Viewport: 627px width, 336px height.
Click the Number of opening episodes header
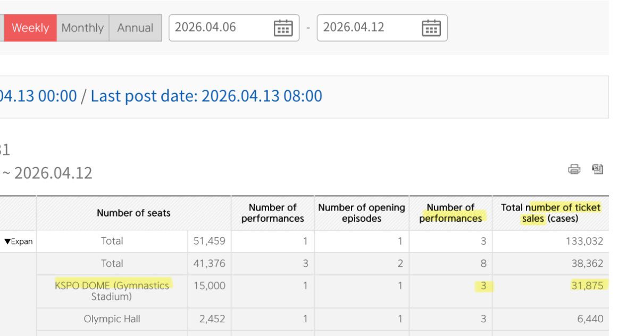[362, 213]
